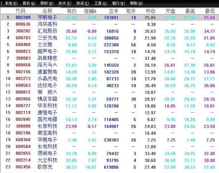
Task: Sort by the 涨幅% column header
Action: [90, 11]
